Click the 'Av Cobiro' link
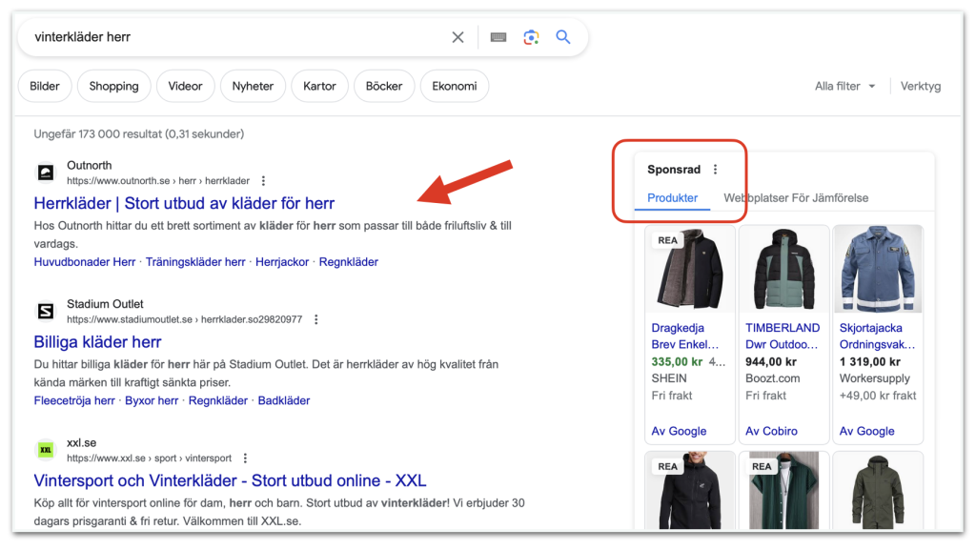This screenshot has height=550, width=976. [x=771, y=431]
